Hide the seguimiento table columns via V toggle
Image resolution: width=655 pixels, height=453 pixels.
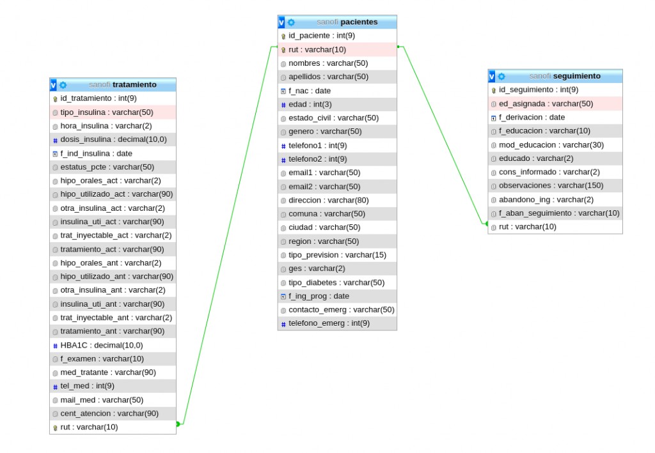point(492,77)
